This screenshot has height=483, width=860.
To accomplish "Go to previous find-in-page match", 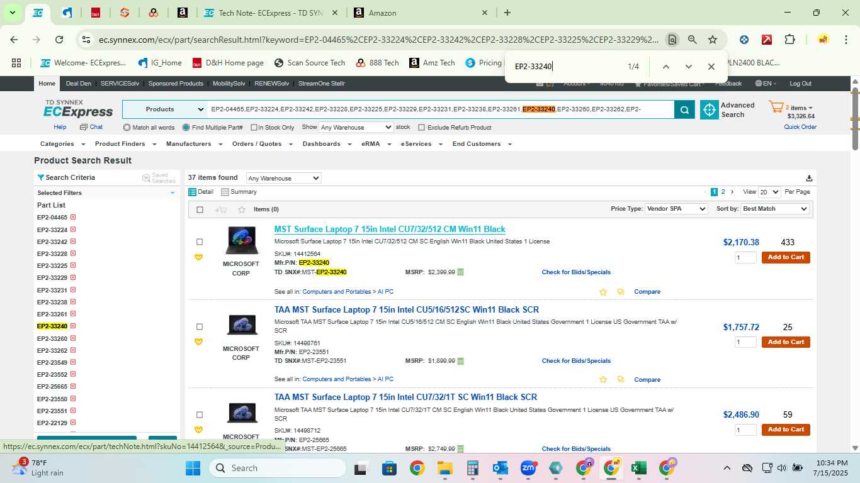I will click(x=665, y=67).
